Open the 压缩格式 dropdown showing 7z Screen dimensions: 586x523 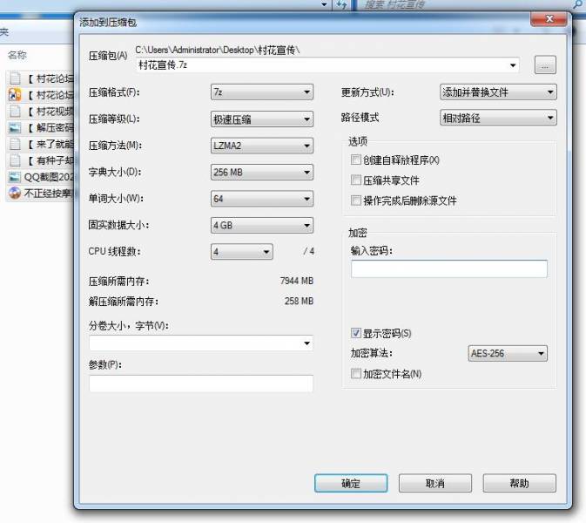tap(262, 92)
